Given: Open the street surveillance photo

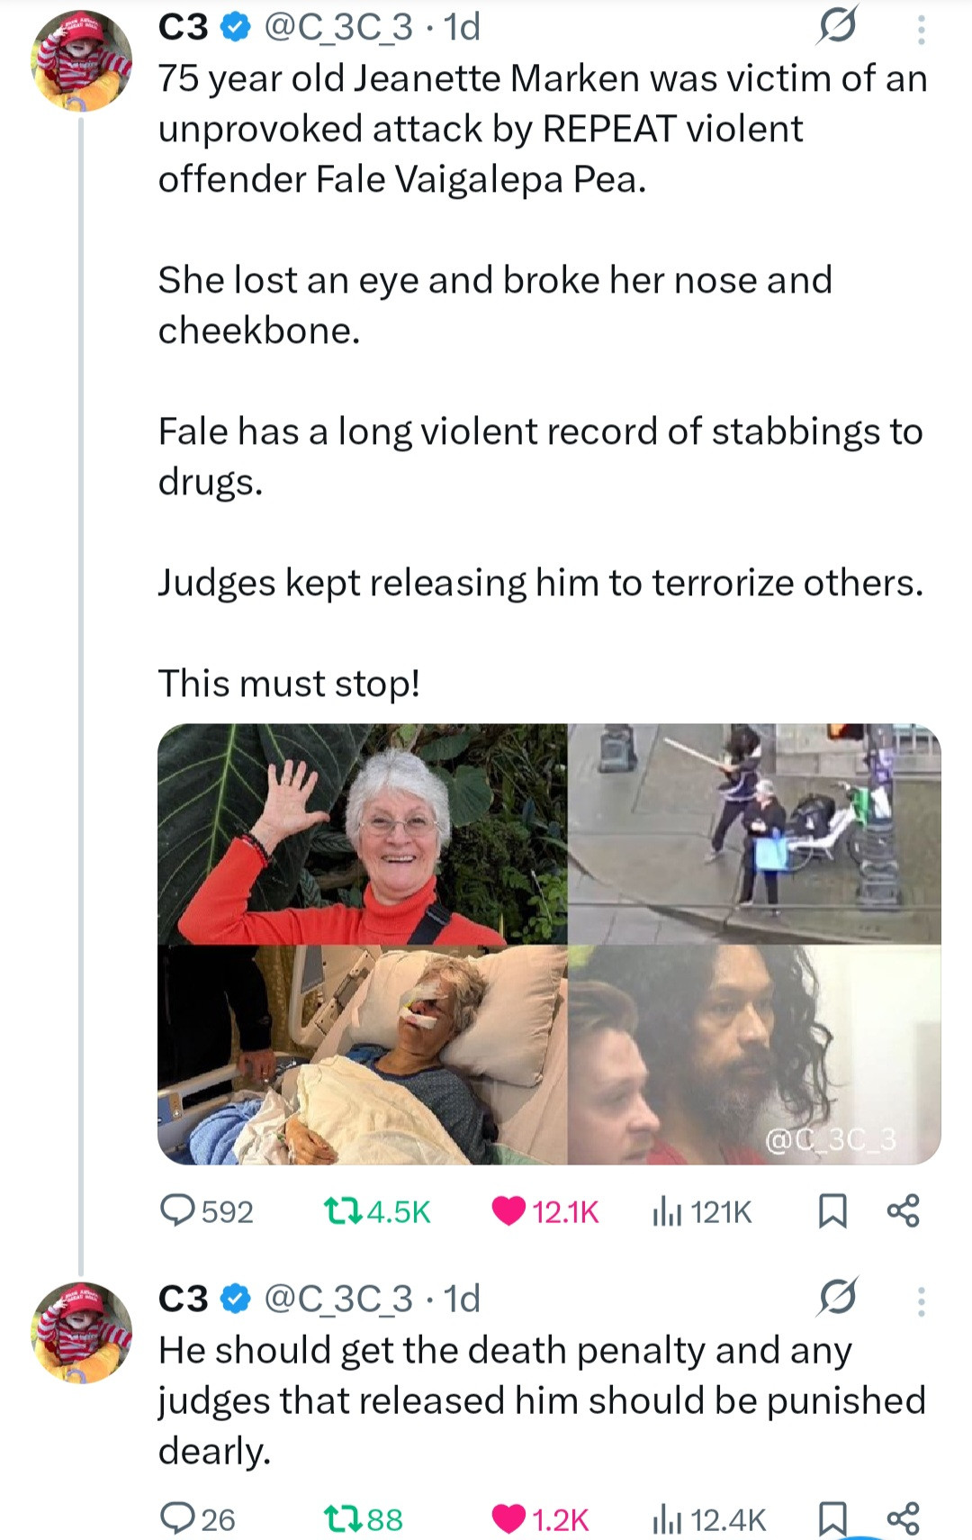Looking at the screenshot, I should click(754, 834).
